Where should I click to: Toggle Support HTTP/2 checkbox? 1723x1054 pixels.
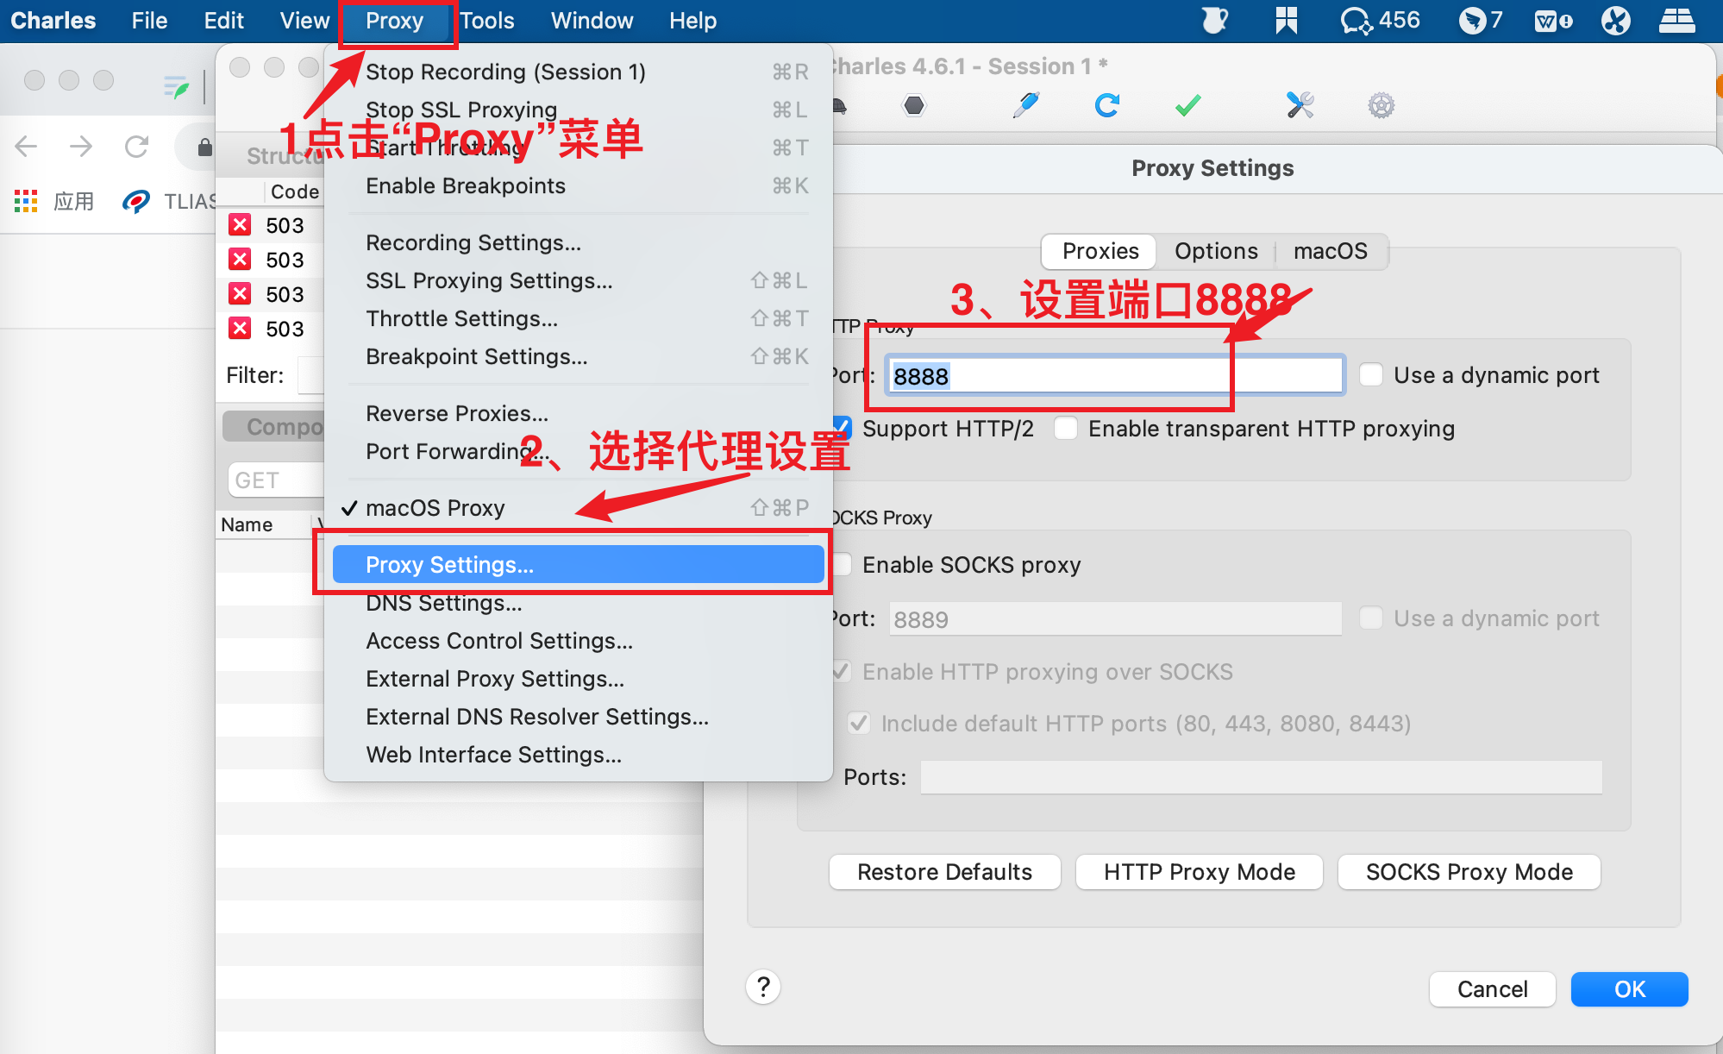click(841, 429)
